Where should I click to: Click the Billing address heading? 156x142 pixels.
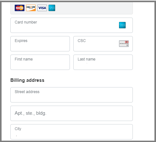coord(27,80)
